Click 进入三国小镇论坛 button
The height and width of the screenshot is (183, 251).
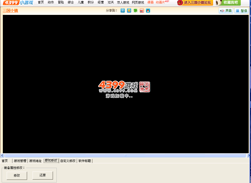[195, 3]
